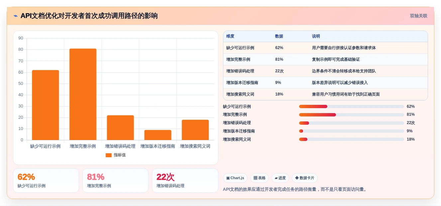The height and width of the screenshot is (206, 441).
Task: Click the 9% value beside progress bar
Action: coord(410,131)
